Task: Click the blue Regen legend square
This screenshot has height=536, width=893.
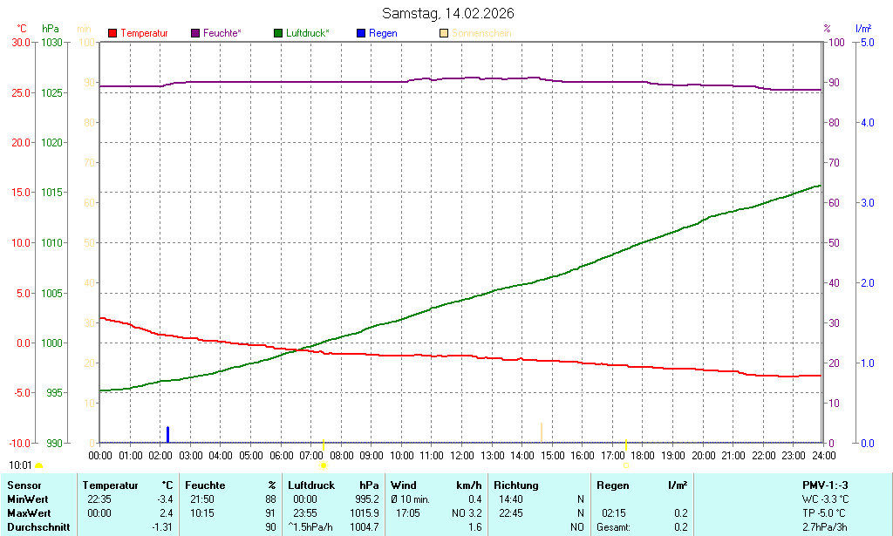Action: (361, 33)
